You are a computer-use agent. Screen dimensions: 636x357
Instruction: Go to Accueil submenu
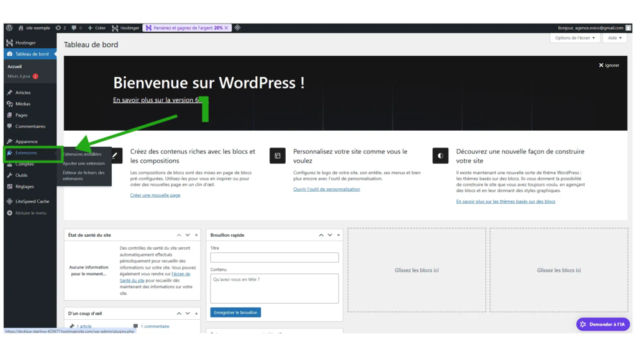tap(15, 66)
